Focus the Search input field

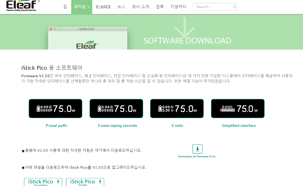coord(215,7)
